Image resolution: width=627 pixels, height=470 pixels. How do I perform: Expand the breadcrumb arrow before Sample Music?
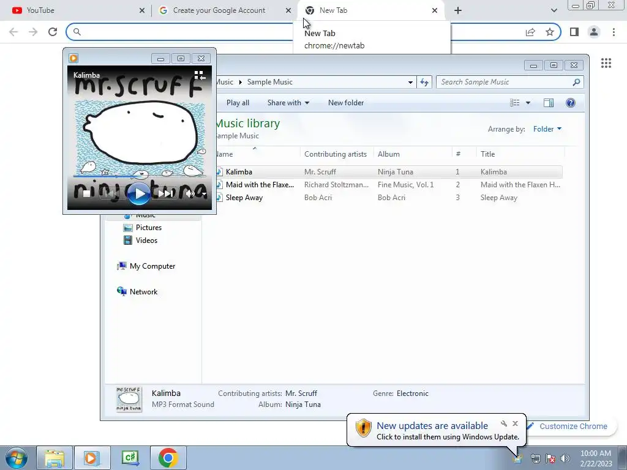coord(240,83)
